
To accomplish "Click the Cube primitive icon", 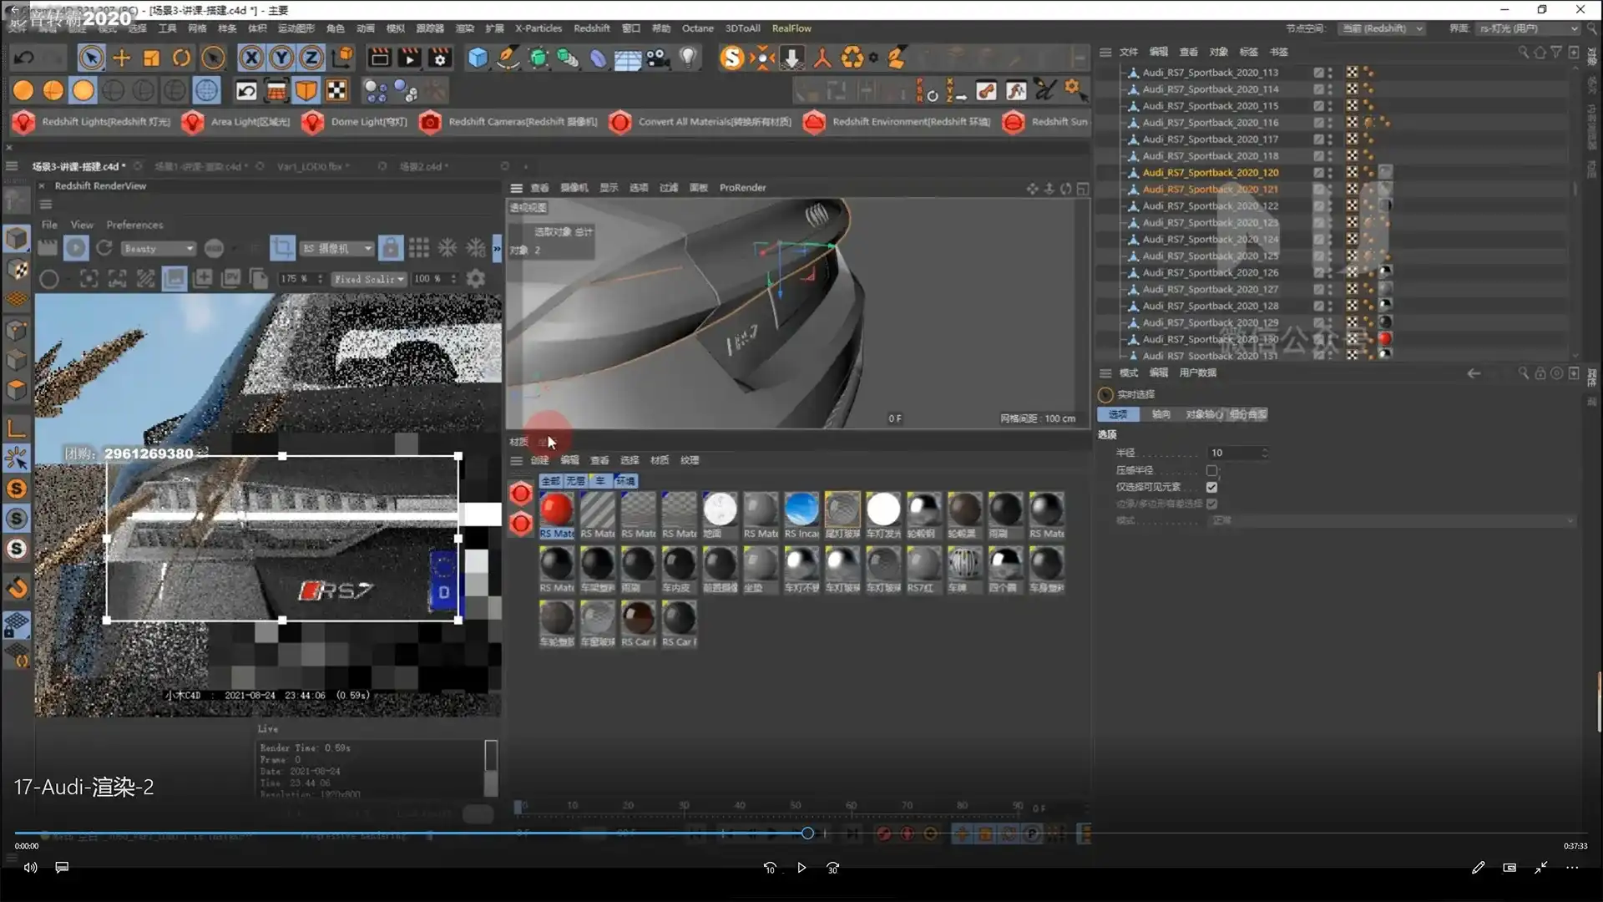I will 478,58.
